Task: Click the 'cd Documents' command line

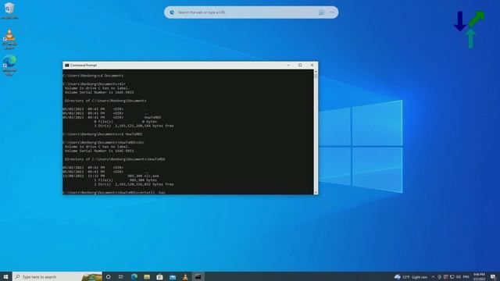Action: (x=93, y=76)
